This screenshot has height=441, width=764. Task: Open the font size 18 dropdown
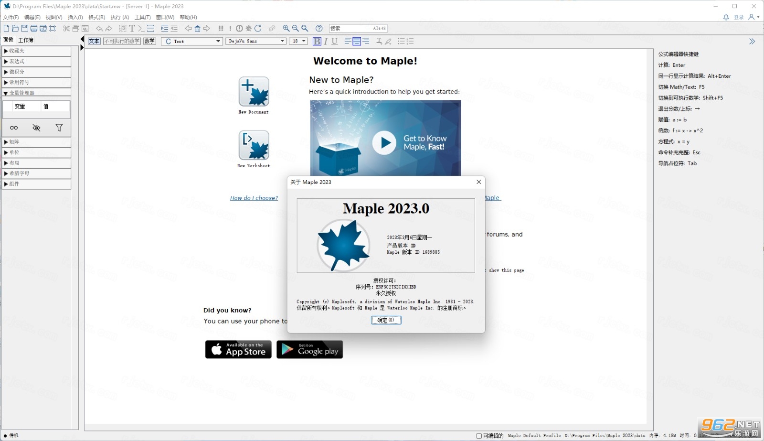point(298,42)
